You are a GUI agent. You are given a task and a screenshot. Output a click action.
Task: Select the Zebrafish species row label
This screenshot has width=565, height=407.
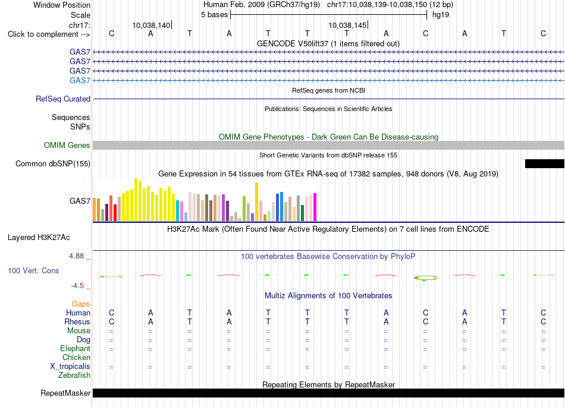click(74, 375)
